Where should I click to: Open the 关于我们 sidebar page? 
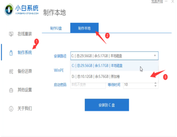[25, 109]
